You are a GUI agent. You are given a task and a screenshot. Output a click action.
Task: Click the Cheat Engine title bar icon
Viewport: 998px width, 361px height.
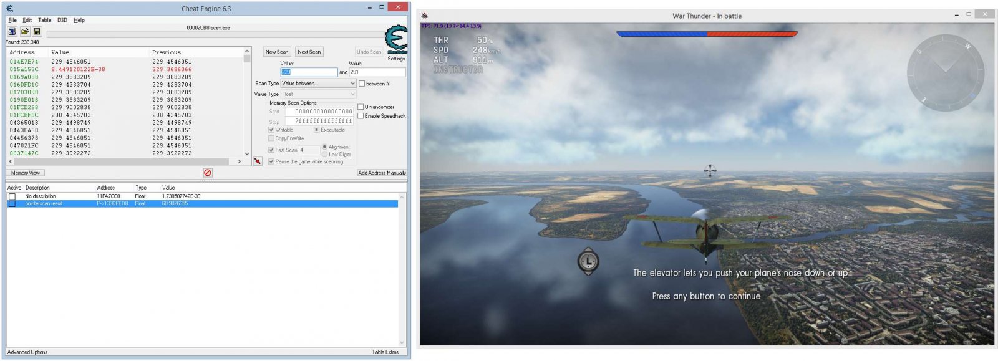click(10, 8)
